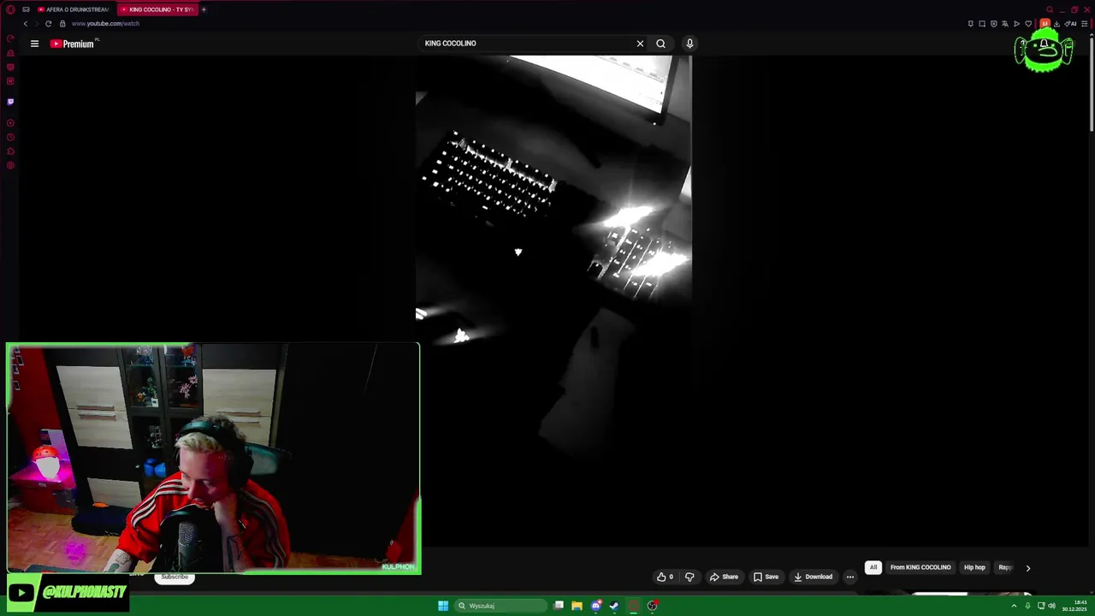Select the Hip hop chip

click(x=974, y=567)
